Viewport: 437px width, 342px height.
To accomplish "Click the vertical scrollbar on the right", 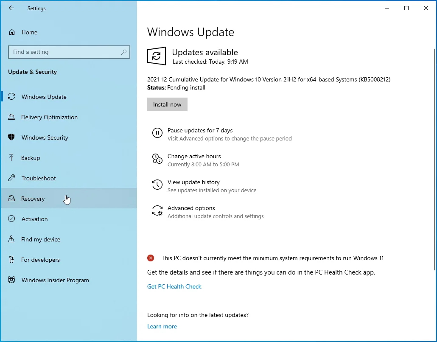I will [434, 159].
